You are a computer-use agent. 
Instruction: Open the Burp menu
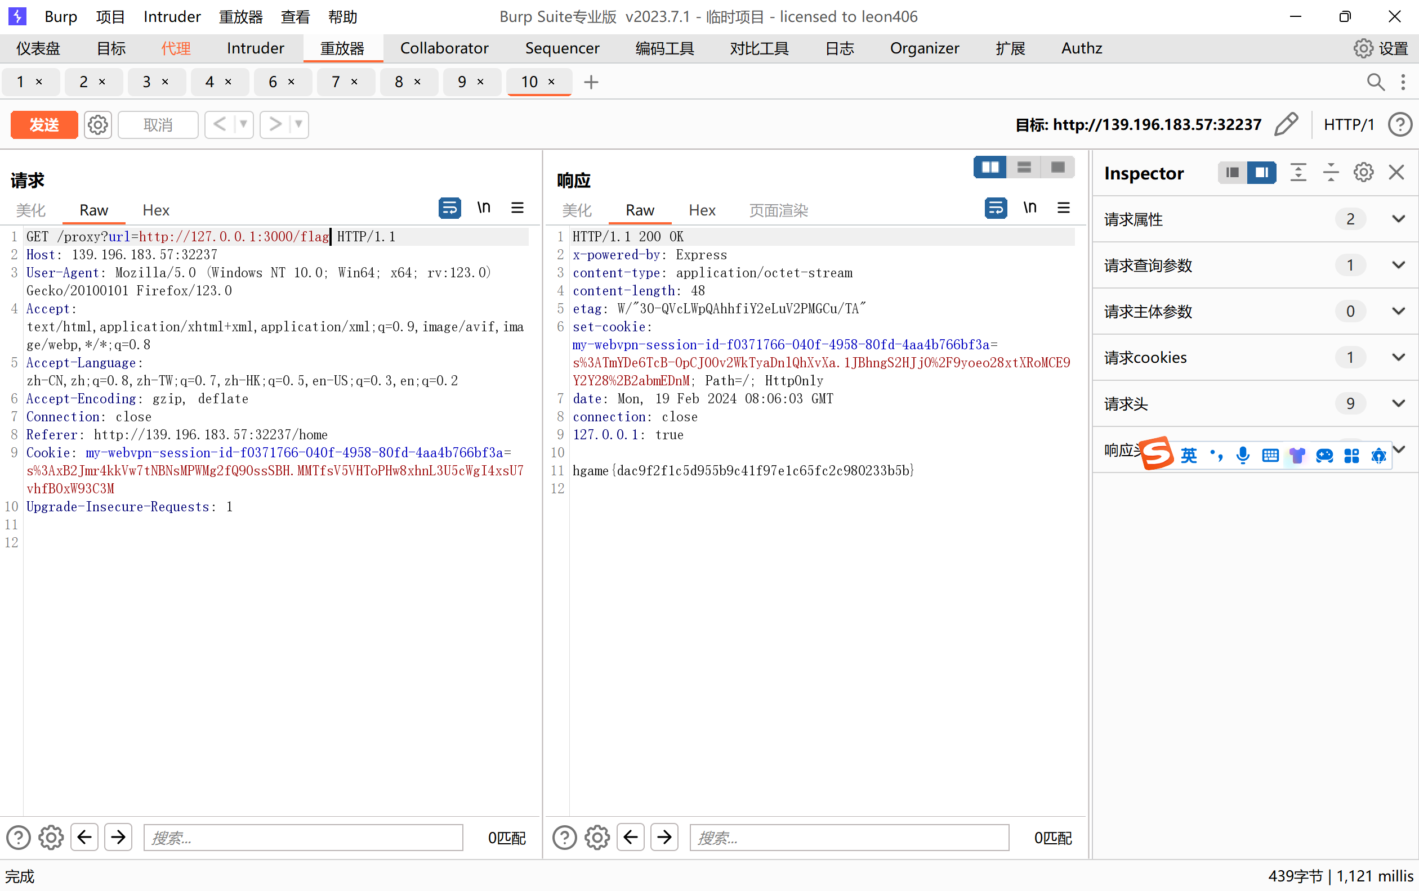pos(61,16)
